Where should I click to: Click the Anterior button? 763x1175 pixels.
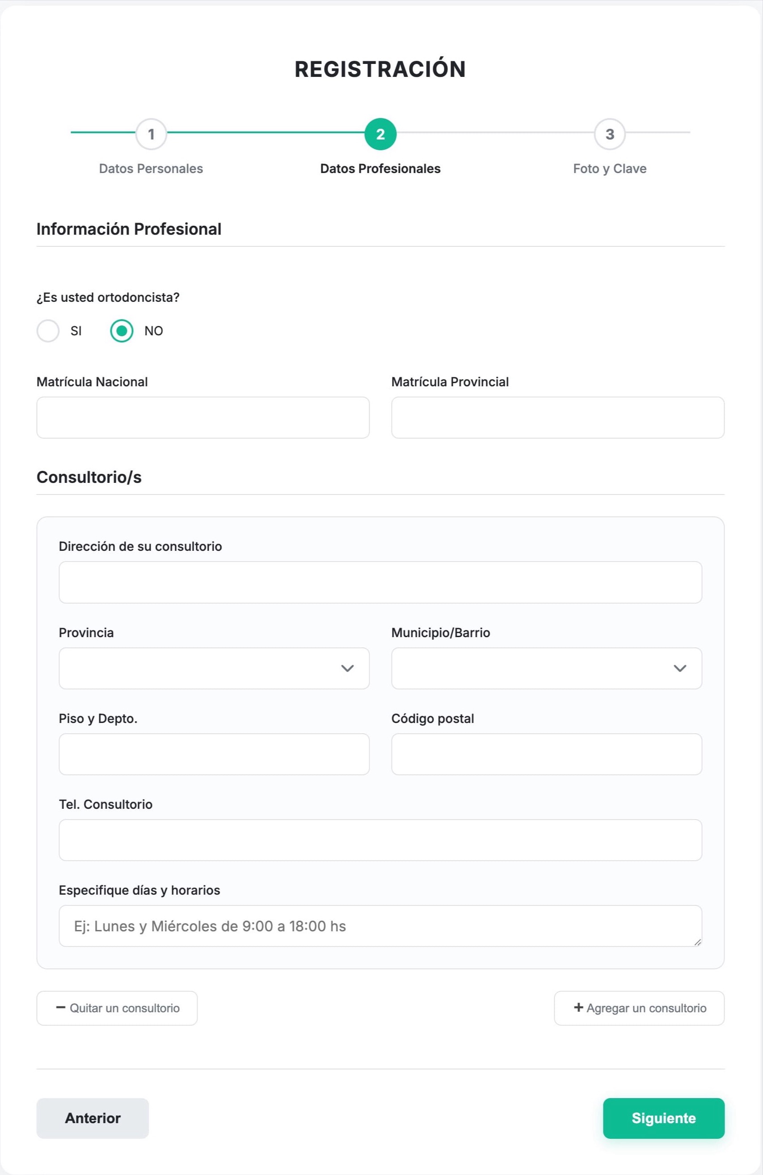[92, 1118]
